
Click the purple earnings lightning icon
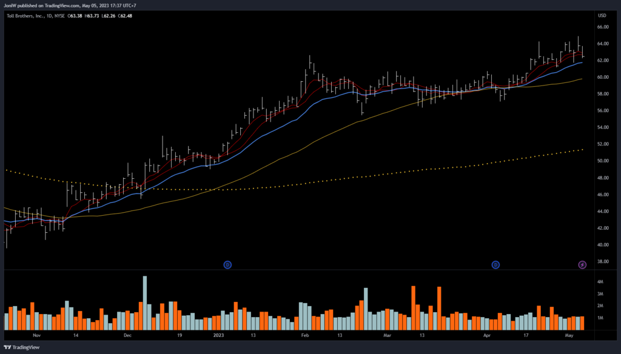click(x=582, y=265)
